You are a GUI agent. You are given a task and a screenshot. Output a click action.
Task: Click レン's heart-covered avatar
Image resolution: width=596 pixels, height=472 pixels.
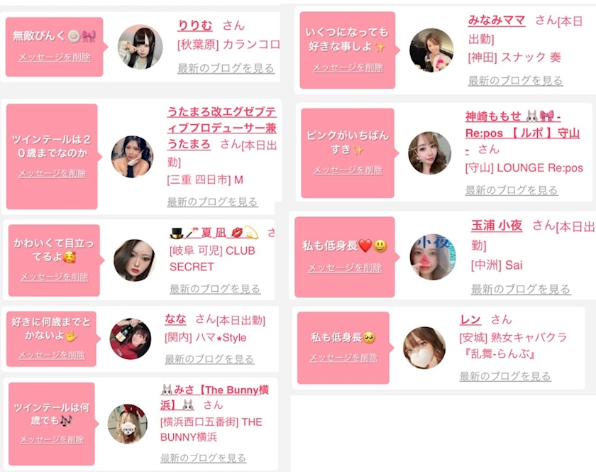click(424, 348)
